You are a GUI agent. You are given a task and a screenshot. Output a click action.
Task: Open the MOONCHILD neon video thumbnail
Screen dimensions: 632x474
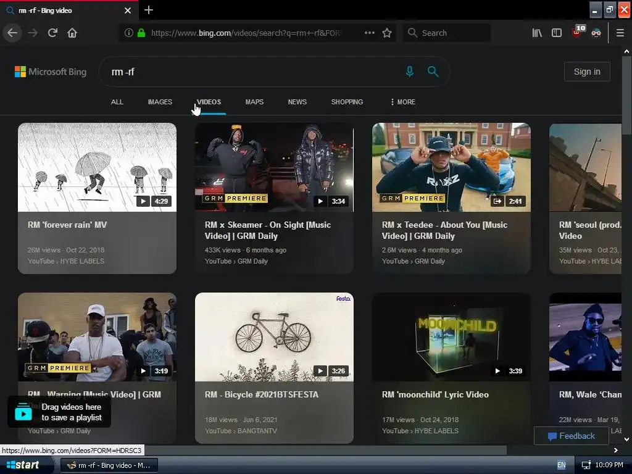tap(451, 337)
